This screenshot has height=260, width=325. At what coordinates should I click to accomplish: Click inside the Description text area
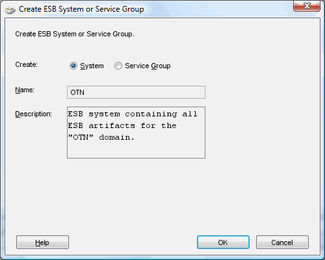(136, 133)
